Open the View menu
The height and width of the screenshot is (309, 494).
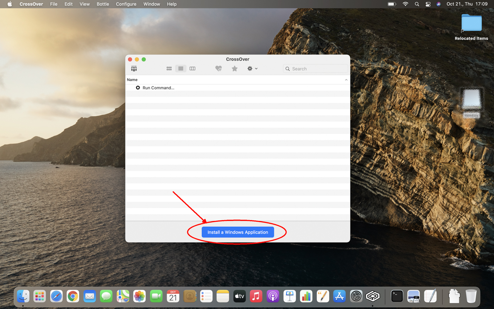point(85,4)
